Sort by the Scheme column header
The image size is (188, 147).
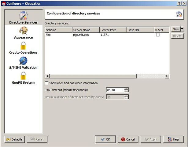click(59, 30)
